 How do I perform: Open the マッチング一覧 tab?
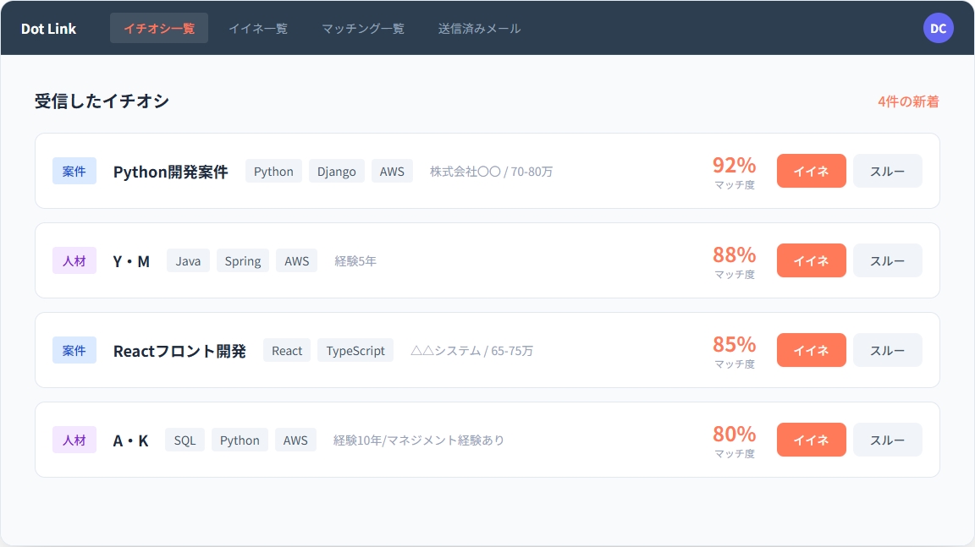pyautogui.click(x=362, y=28)
